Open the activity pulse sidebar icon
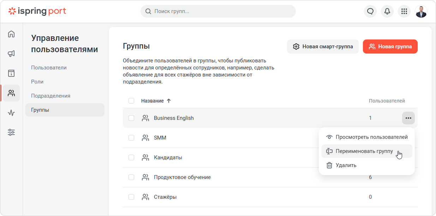The width and height of the screenshot is (436, 216). (x=11, y=113)
